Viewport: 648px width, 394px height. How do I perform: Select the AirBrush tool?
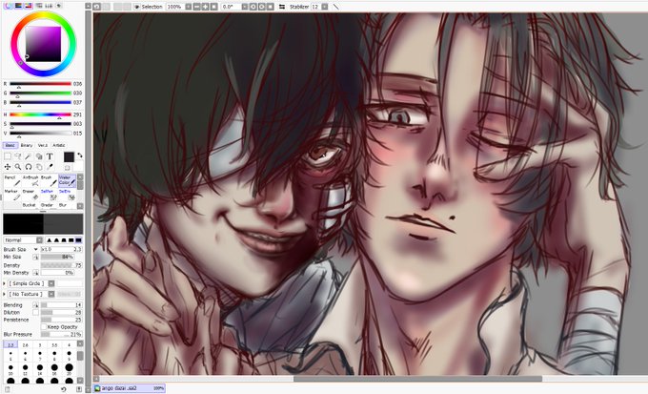30,180
